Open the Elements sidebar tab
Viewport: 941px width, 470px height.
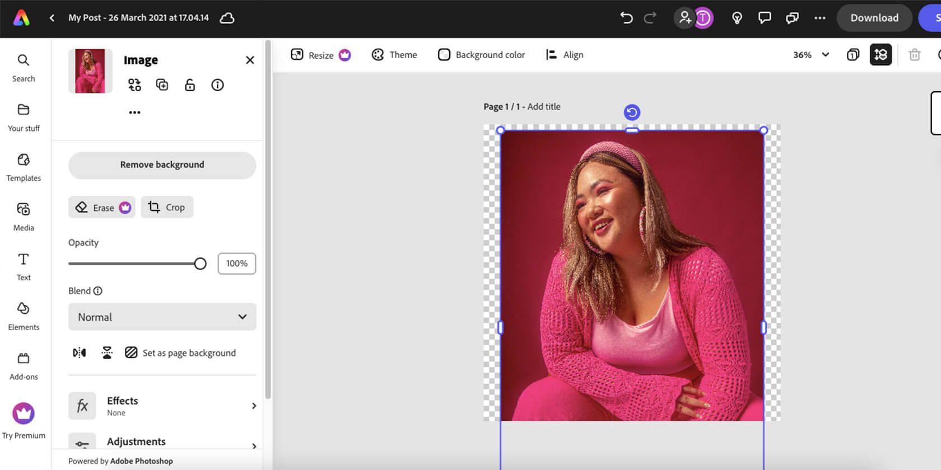(24, 316)
